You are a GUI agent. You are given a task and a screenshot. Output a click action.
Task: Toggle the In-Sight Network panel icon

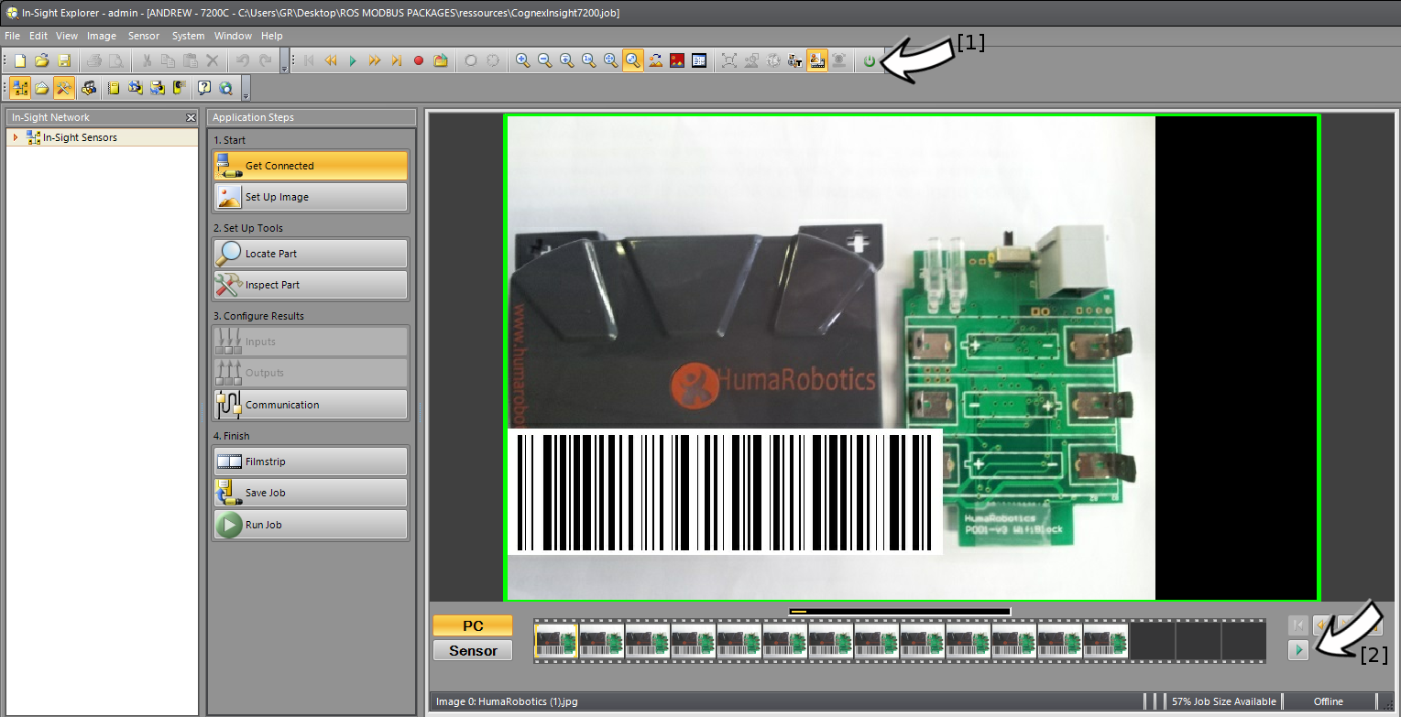[x=20, y=88]
